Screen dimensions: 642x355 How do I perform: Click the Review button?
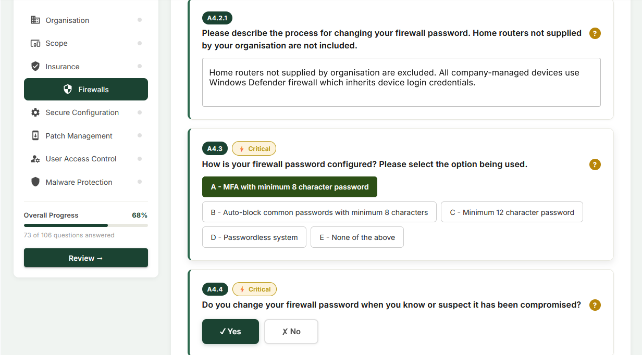pos(85,258)
